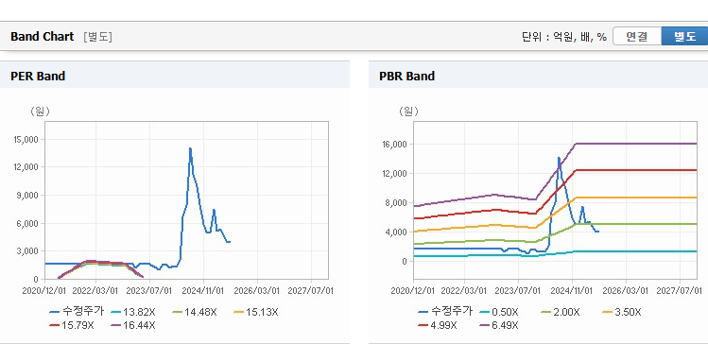This screenshot has height=344, width=708.
Task: Click the price peak in the PER Band chart
Action: pos(190,148)
